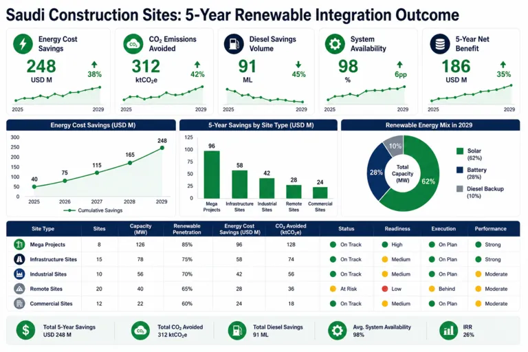Click the up arrow above 42%

[197, 65]
